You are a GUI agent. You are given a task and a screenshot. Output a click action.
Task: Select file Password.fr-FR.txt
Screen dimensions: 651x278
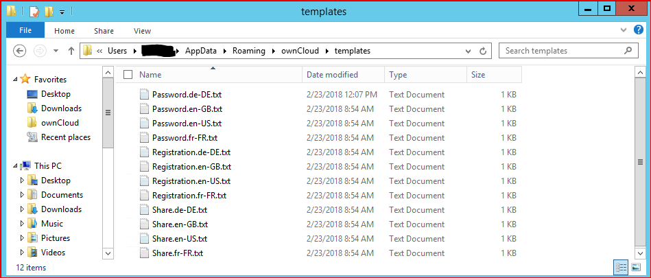click(185, 137)
